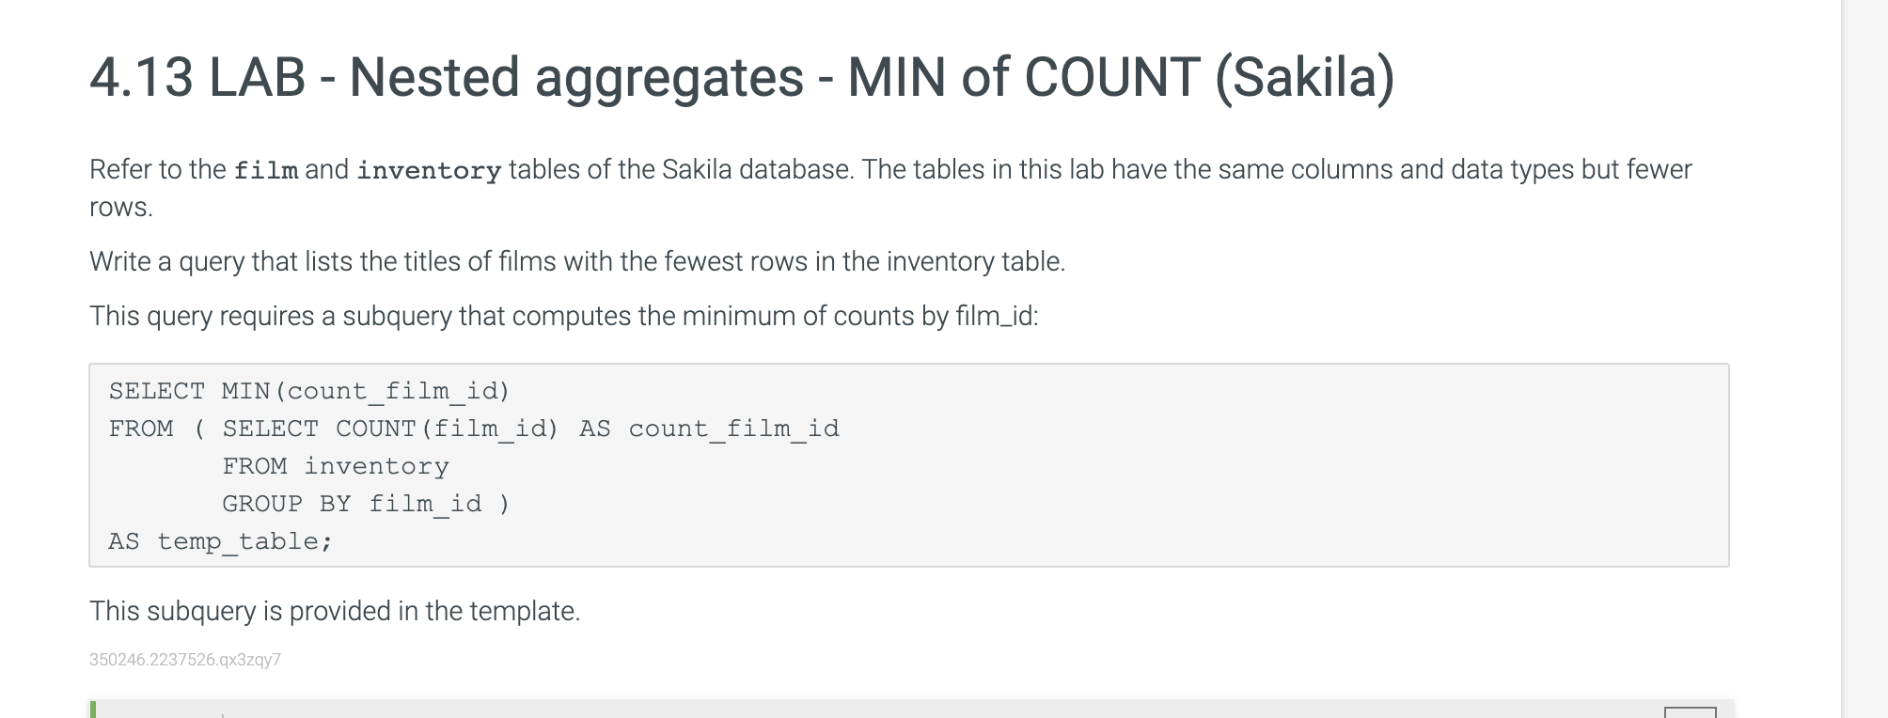Click the green-edged lab activity bar

click(x=912, y=710)
